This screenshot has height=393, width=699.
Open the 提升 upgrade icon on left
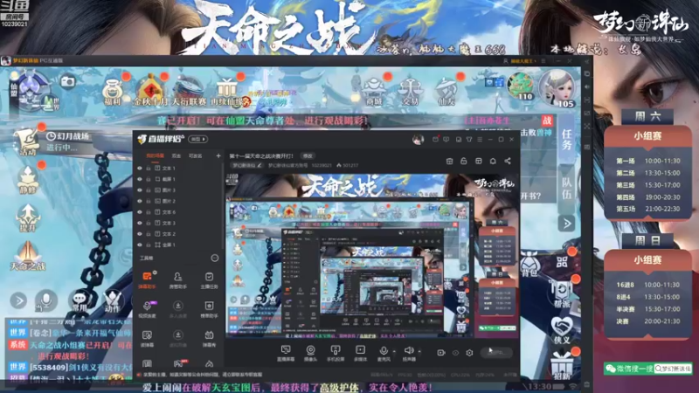point(28,217)
